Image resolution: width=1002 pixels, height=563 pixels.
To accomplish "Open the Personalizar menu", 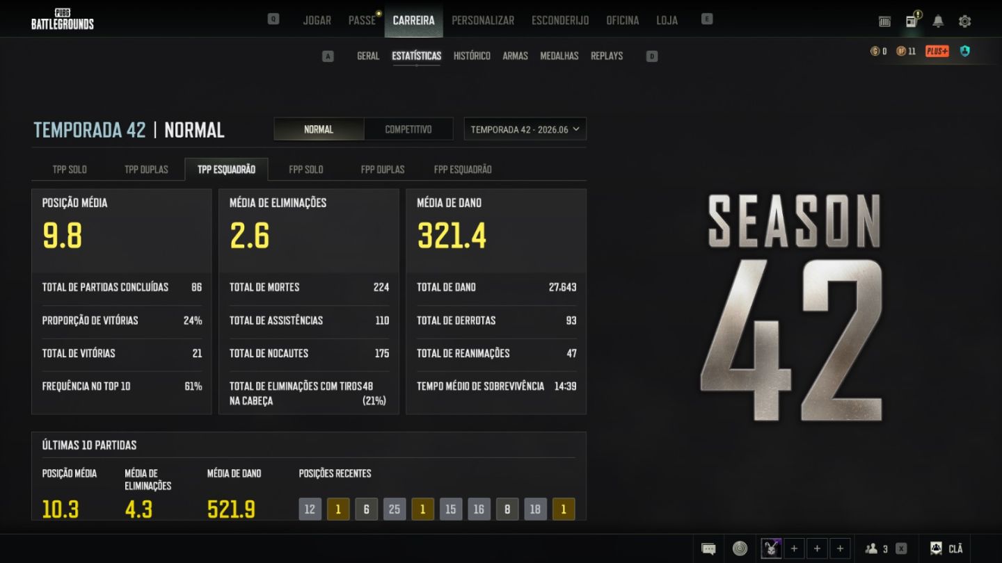I will pyautogui.click(x=483, y=20).
